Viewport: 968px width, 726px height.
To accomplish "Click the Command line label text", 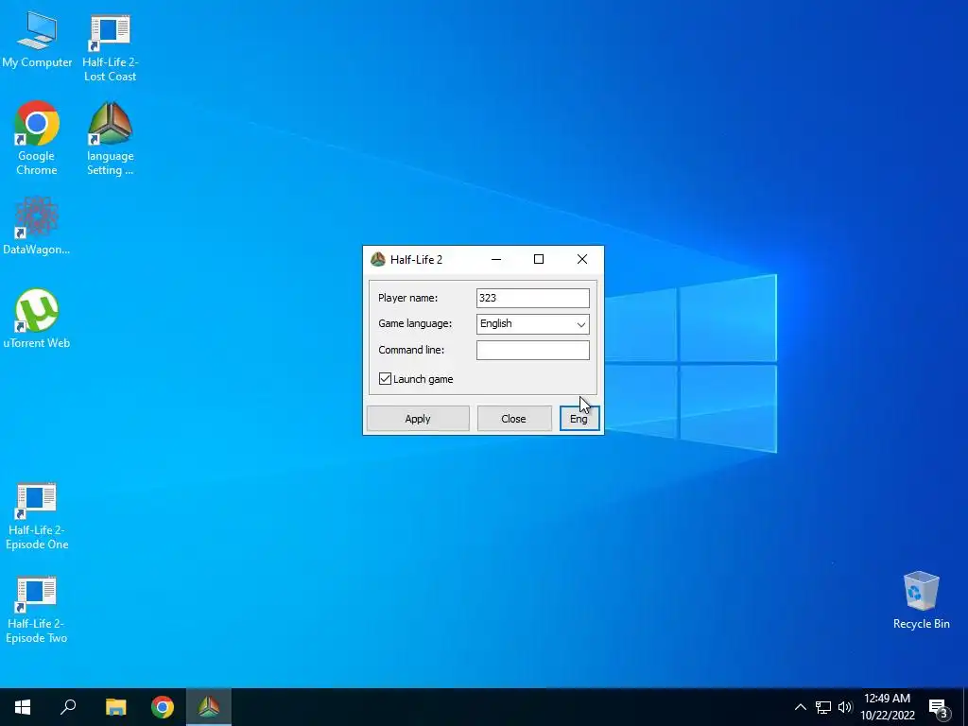I will 411,350.
